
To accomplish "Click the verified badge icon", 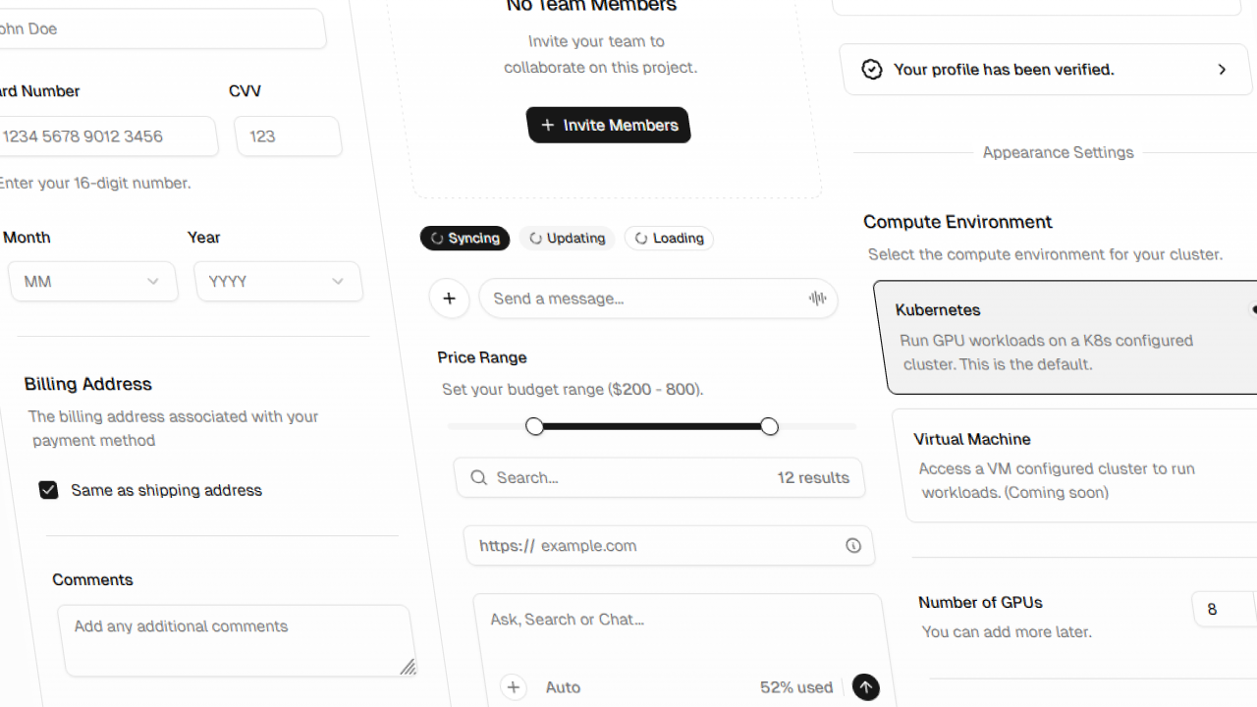I will [x=872, y=70].
